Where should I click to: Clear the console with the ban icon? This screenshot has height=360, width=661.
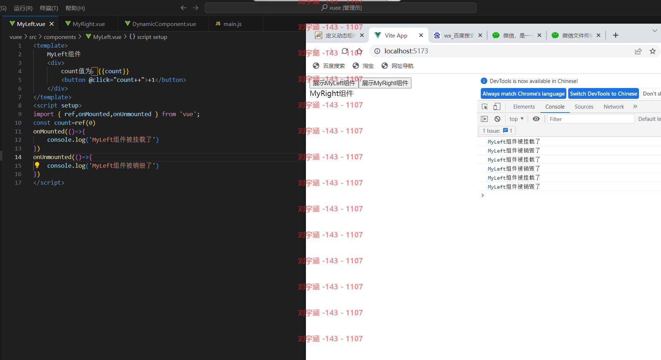pyautogui.click(x=497, y=119)
